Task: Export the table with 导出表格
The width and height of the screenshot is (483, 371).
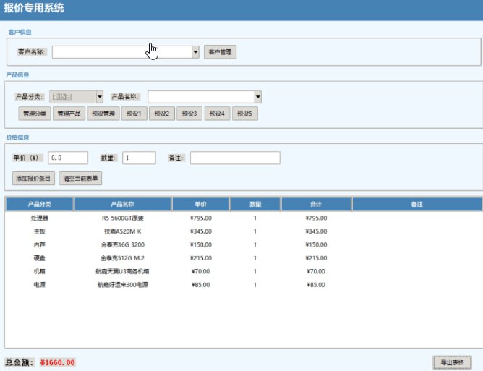Action: click(451, 362)
